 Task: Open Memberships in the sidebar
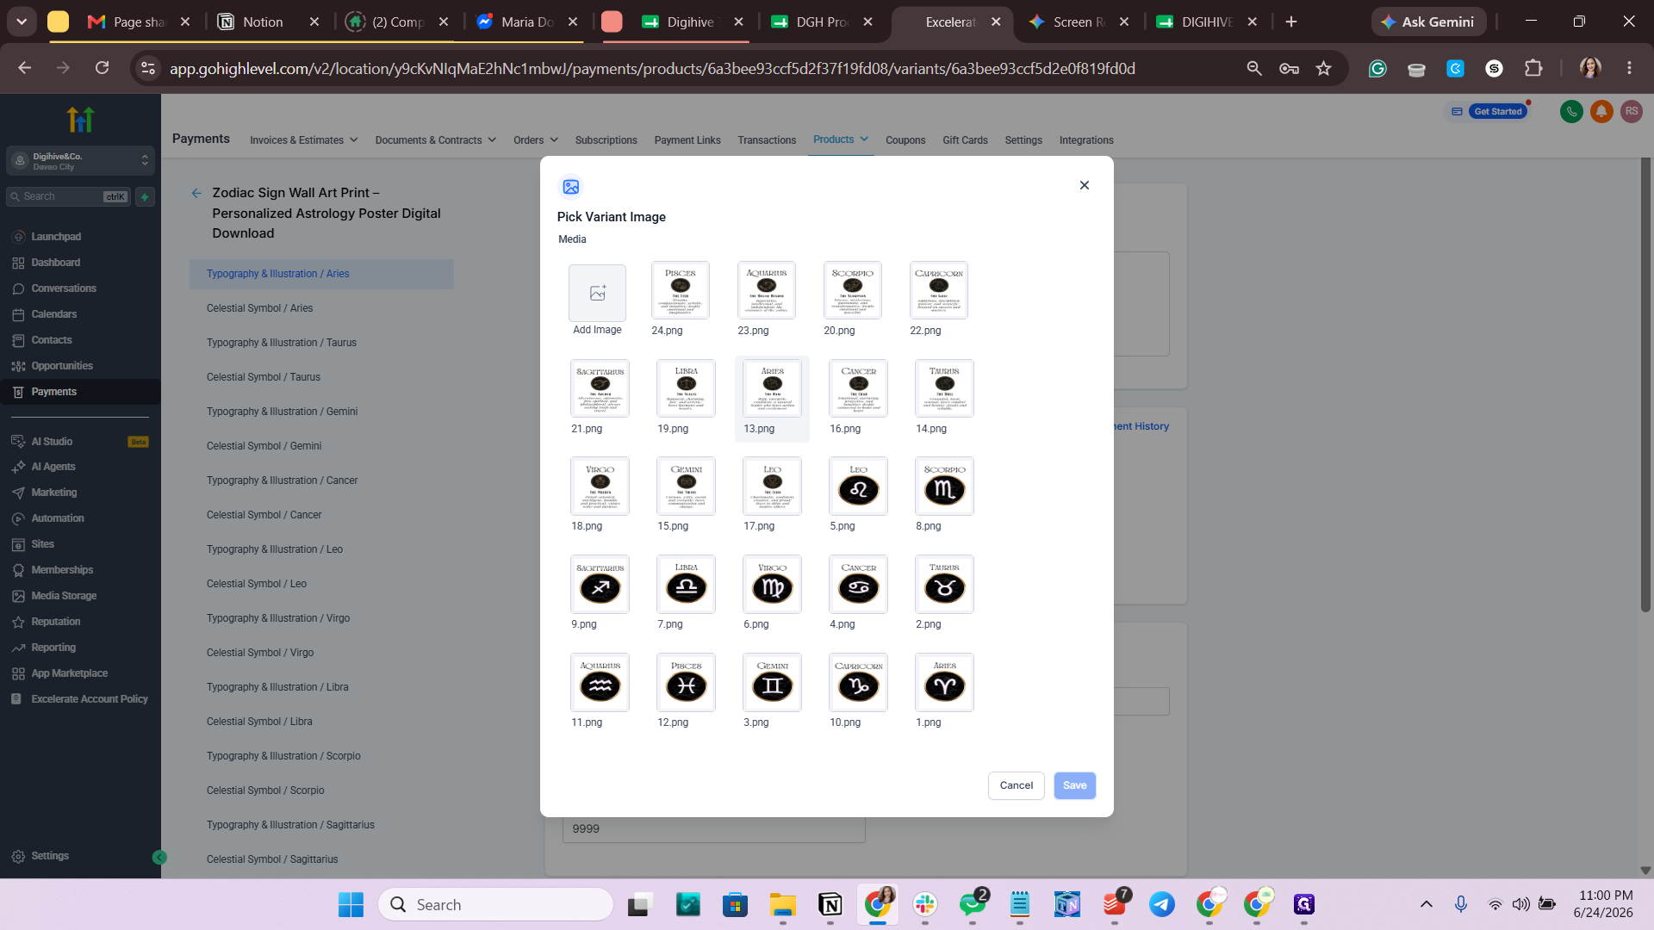(61, 570)
